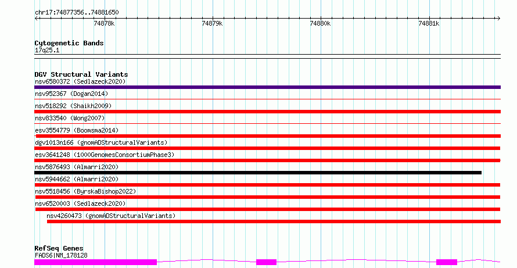The image size is (517, 268).
Task: Select variant label nsv952367 (Dogan2014)
Action: (71, 94)
